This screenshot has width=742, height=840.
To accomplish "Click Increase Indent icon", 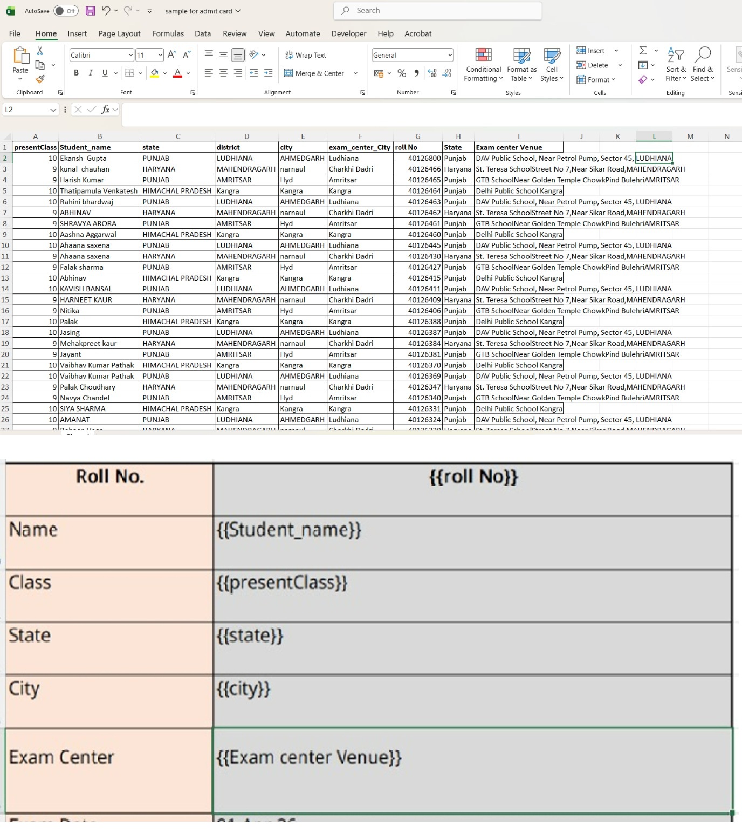I will [268, 73].
